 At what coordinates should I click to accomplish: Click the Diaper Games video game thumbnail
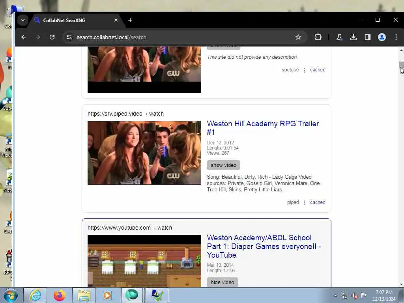(144, 261)
